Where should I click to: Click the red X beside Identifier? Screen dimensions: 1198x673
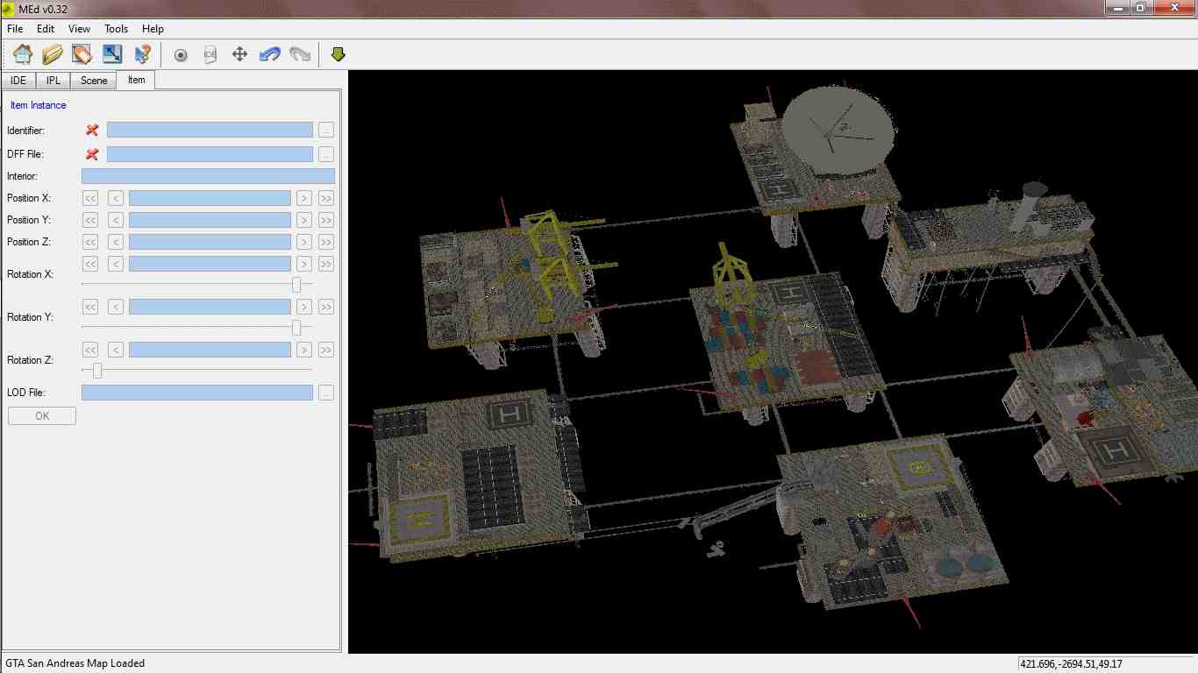click(x=92, y=130)
